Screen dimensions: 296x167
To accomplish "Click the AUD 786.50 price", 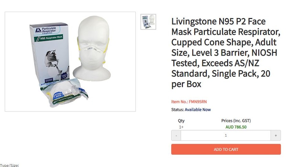I will pyautogui.click(x=236, y=127).
